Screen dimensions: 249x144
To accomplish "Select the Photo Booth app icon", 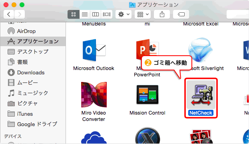I will (201, 136).
